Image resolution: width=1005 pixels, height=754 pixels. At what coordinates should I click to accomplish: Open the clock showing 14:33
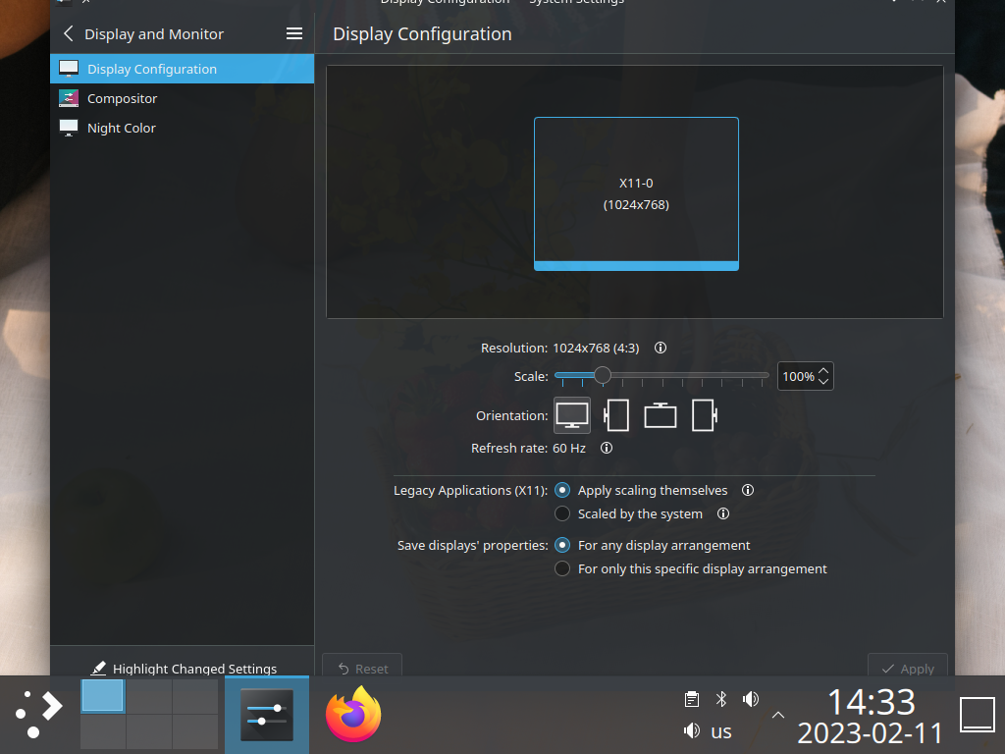pyautogui.click(x=871, y=716)
